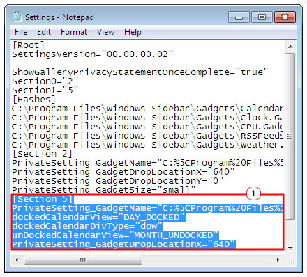Screen dimensions: 307x277
Task: Click the horizontal scrollbar thumb
Action: pos(83,260)
